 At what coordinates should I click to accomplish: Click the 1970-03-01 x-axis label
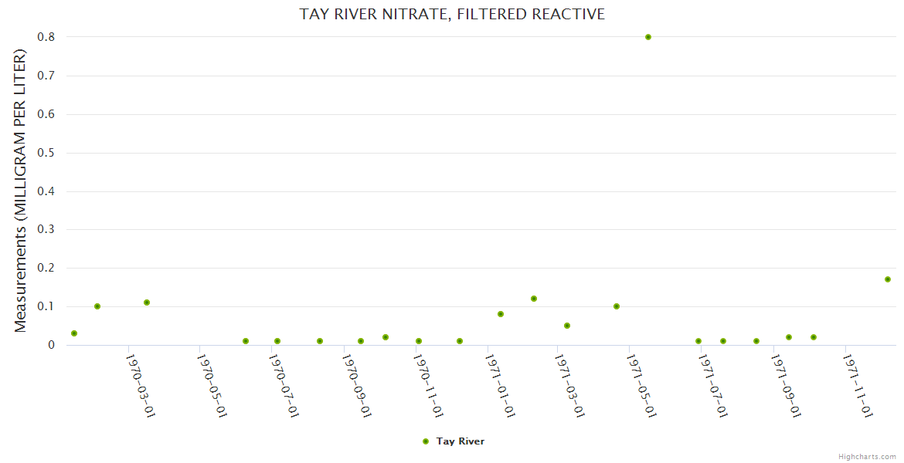(141, 386)
